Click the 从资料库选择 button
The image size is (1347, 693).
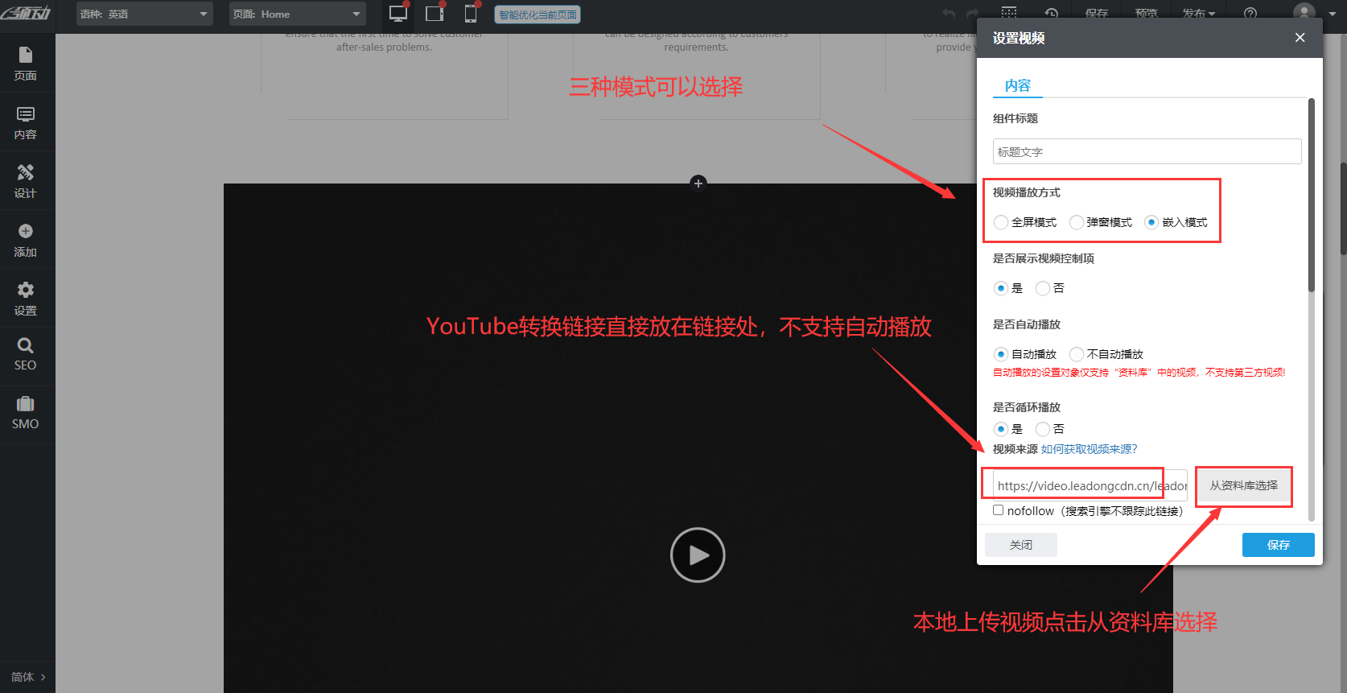(x=1244, y=485)
